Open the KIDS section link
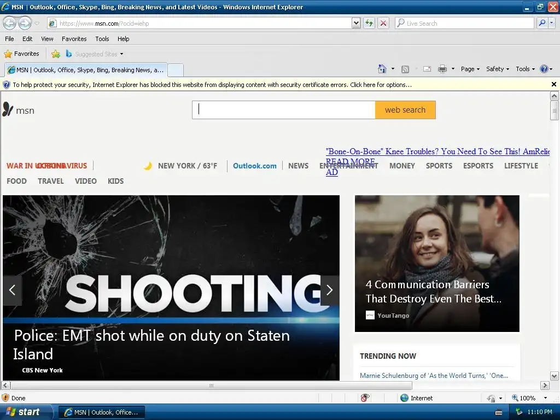 click(x=116, y=181)
